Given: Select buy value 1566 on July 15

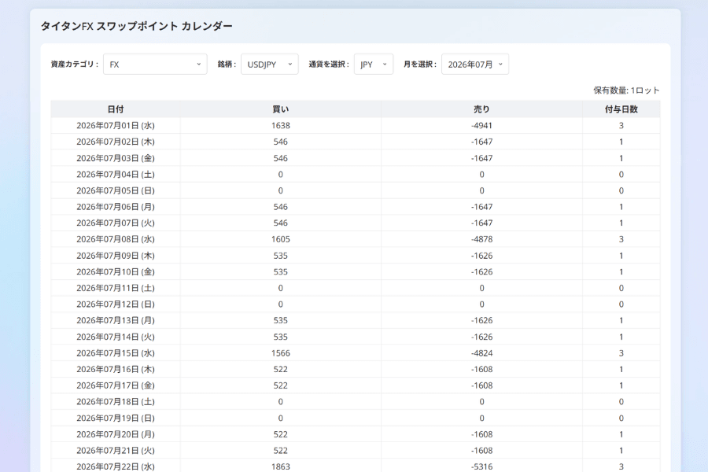Looking at the screenshot, I should 280,353.
